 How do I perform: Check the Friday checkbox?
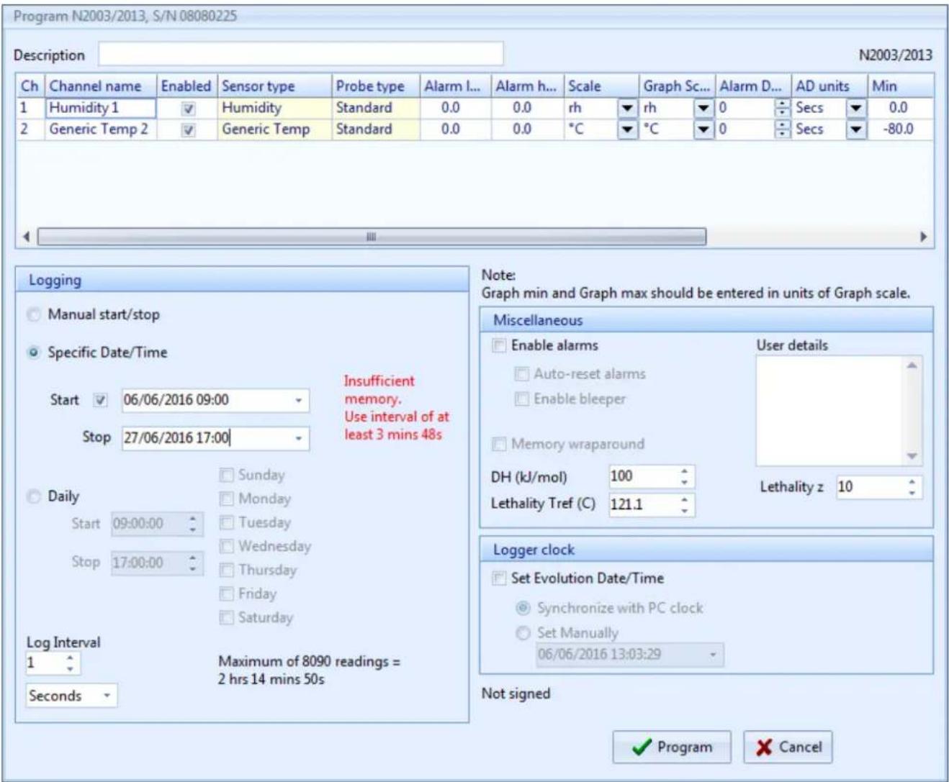227,594
